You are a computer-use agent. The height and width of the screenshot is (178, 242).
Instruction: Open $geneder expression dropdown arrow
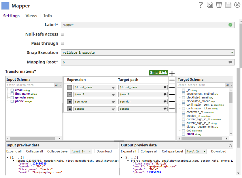(113, 102)
